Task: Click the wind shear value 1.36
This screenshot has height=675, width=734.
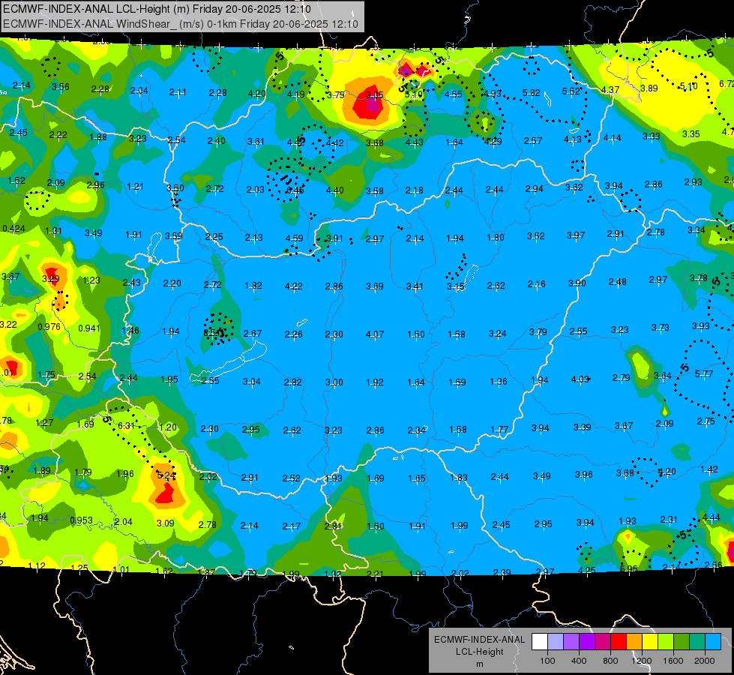Action: [499, 382]
